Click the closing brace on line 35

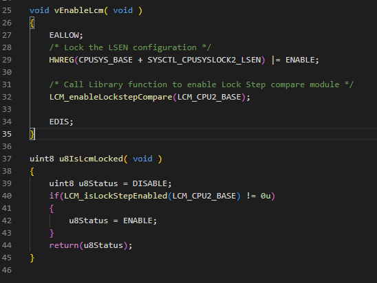[x=32, y=134]
